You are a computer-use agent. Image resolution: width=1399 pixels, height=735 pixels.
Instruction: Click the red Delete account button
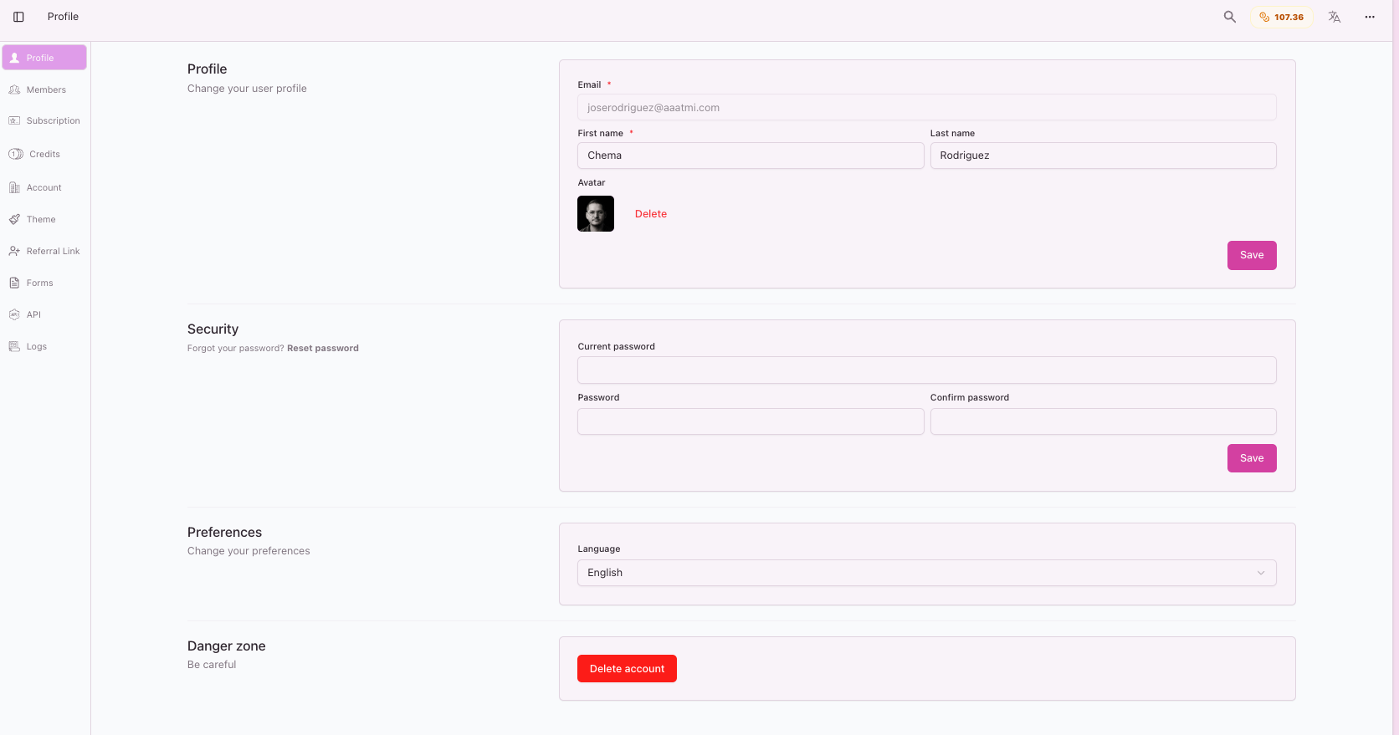click(x=627, y=669)
